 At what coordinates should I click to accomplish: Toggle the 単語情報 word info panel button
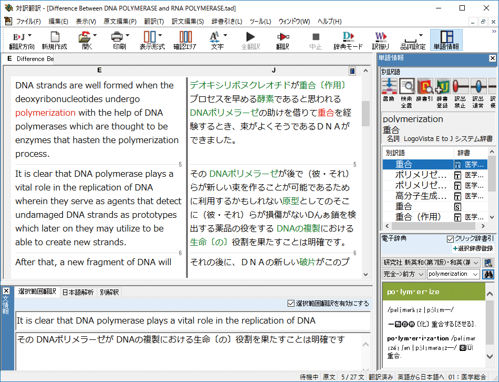click(446, 40)
